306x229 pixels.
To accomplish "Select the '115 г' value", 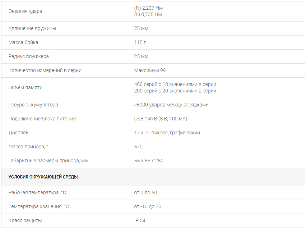I will 140,42.
